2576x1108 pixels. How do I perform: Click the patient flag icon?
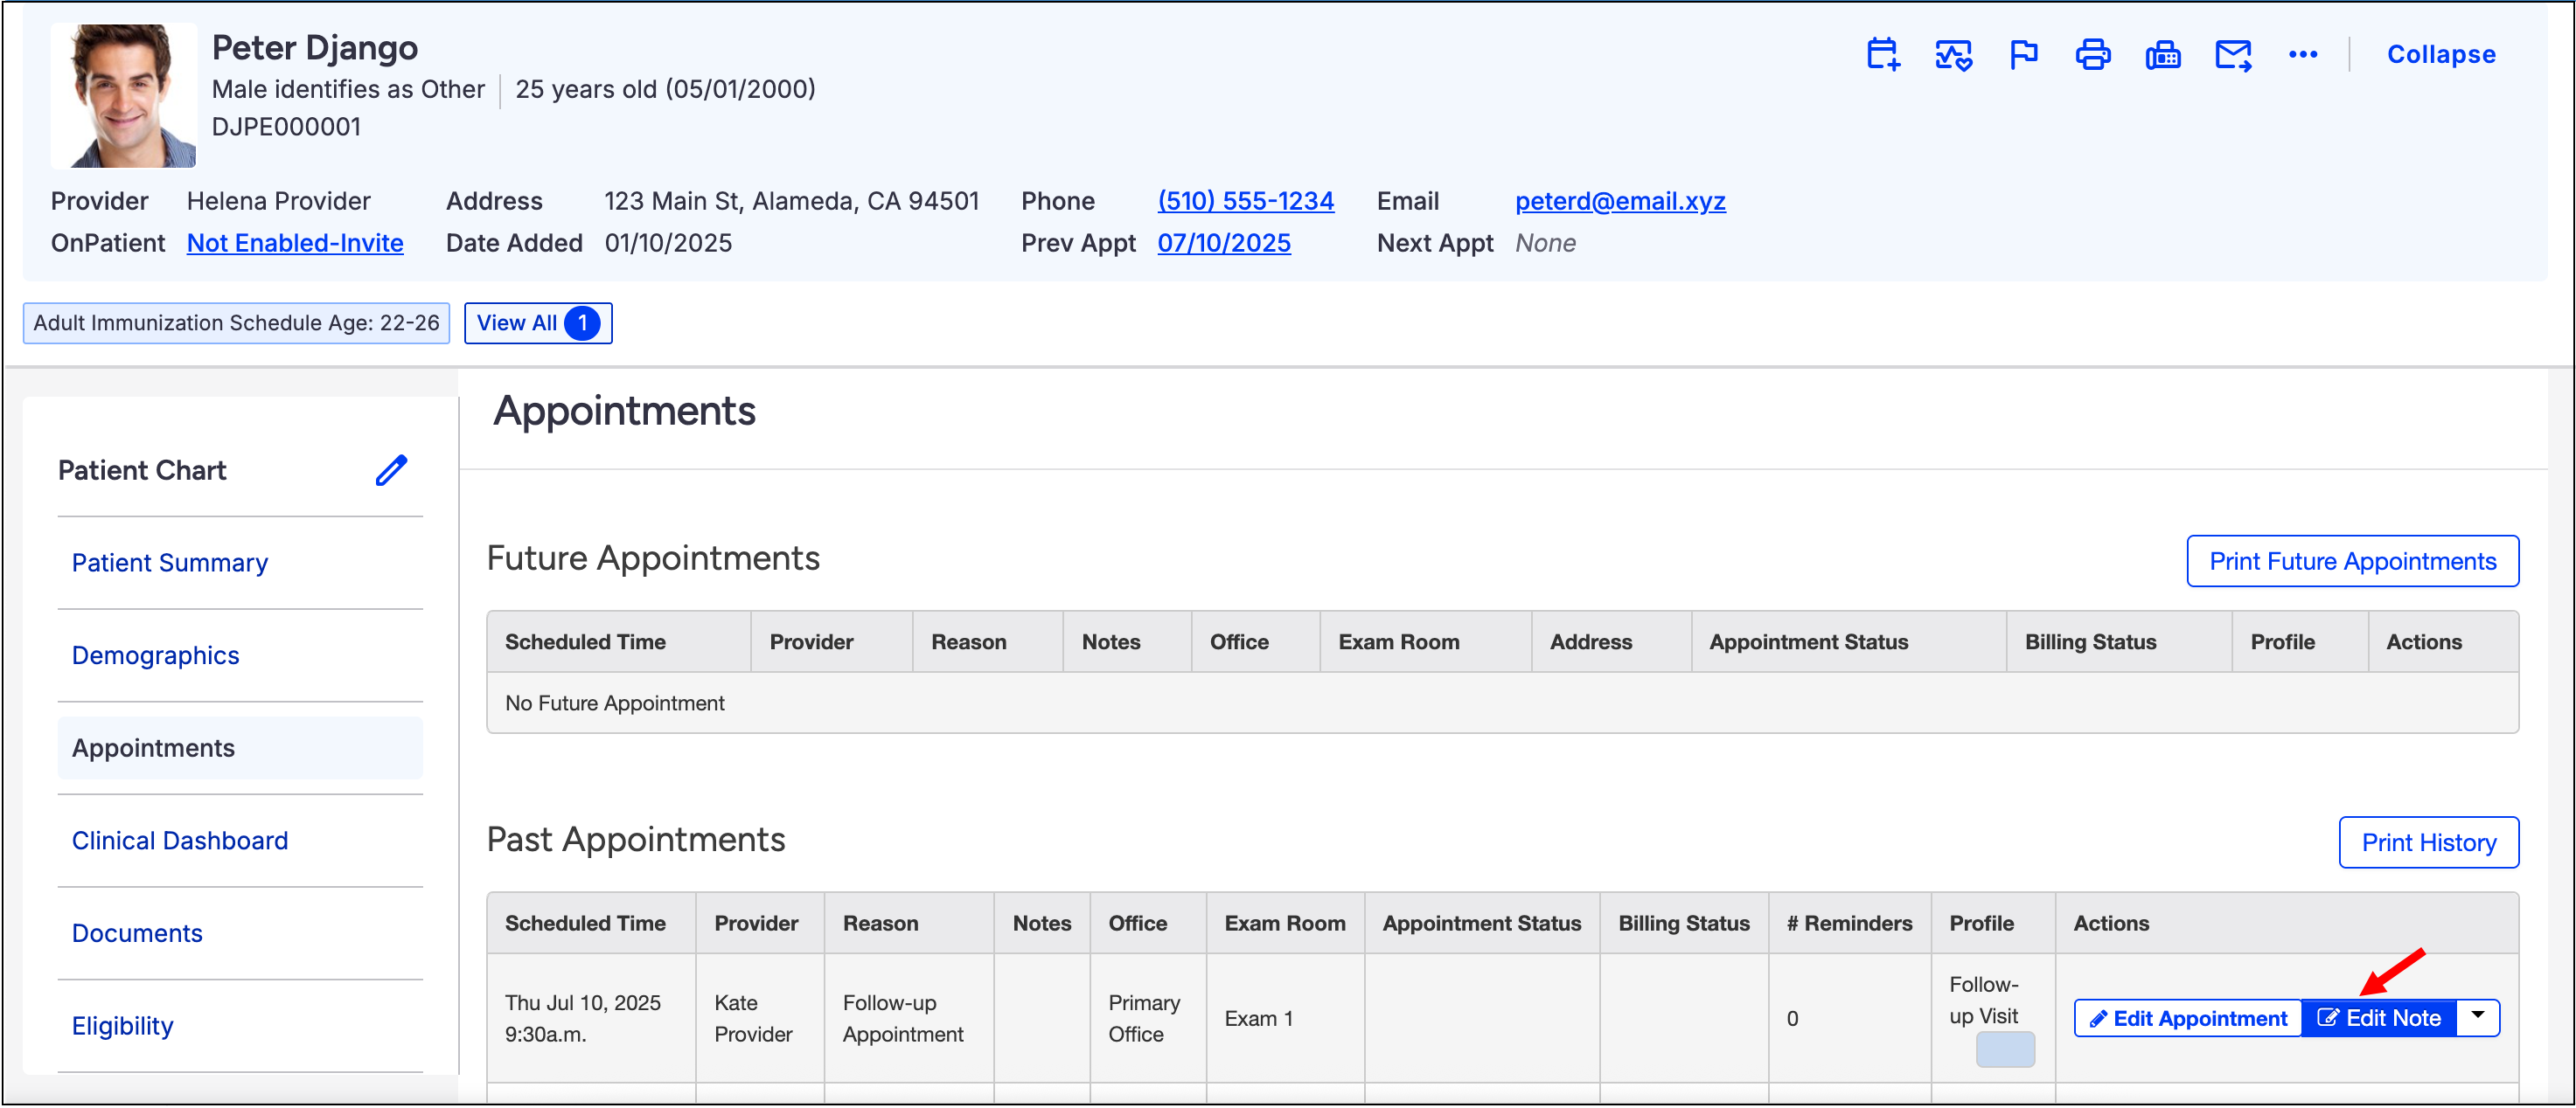[x=2022, y=55]
